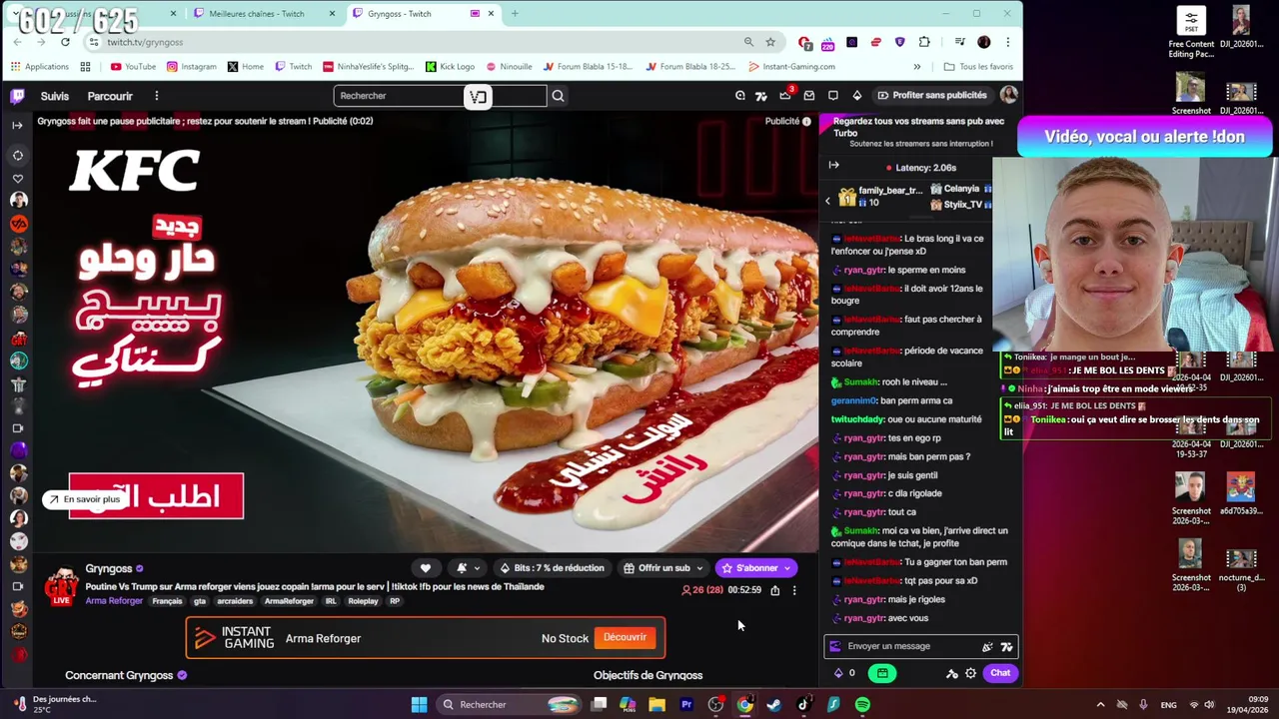Open the Twitch home logo
The width and height of the screenshot is (1279, 719).
17,96
